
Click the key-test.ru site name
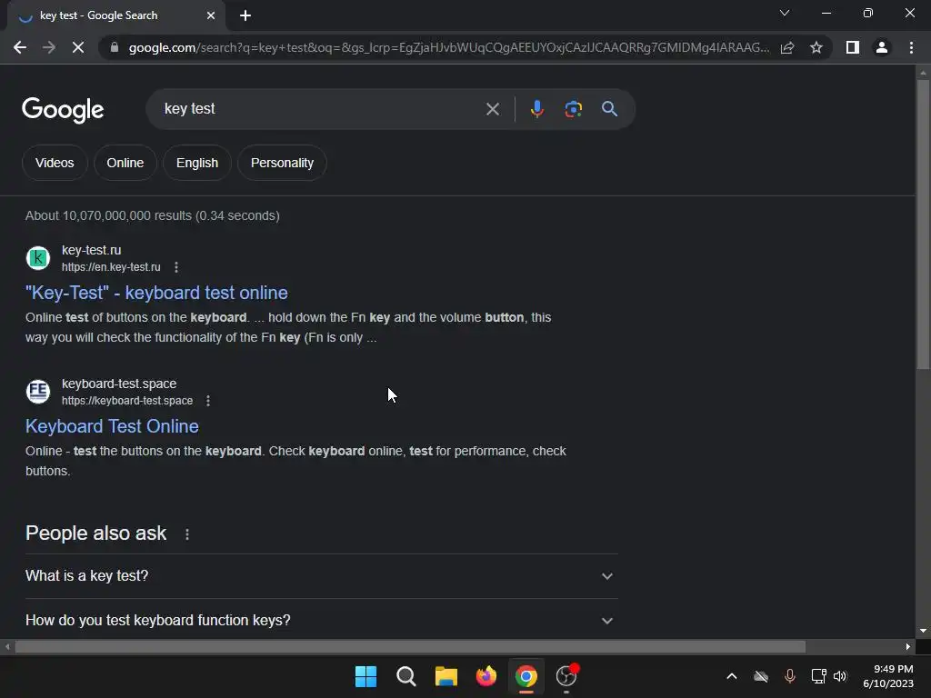(92, 250)
